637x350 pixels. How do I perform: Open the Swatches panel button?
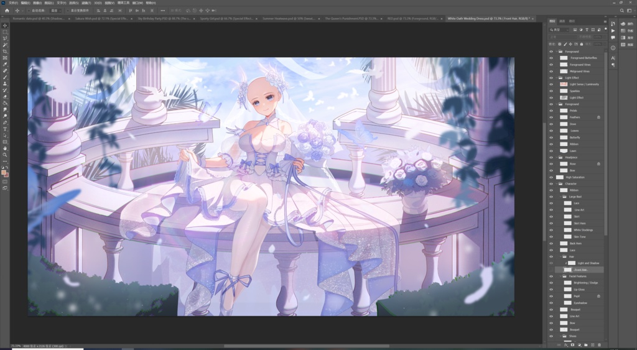pos(626,31)
